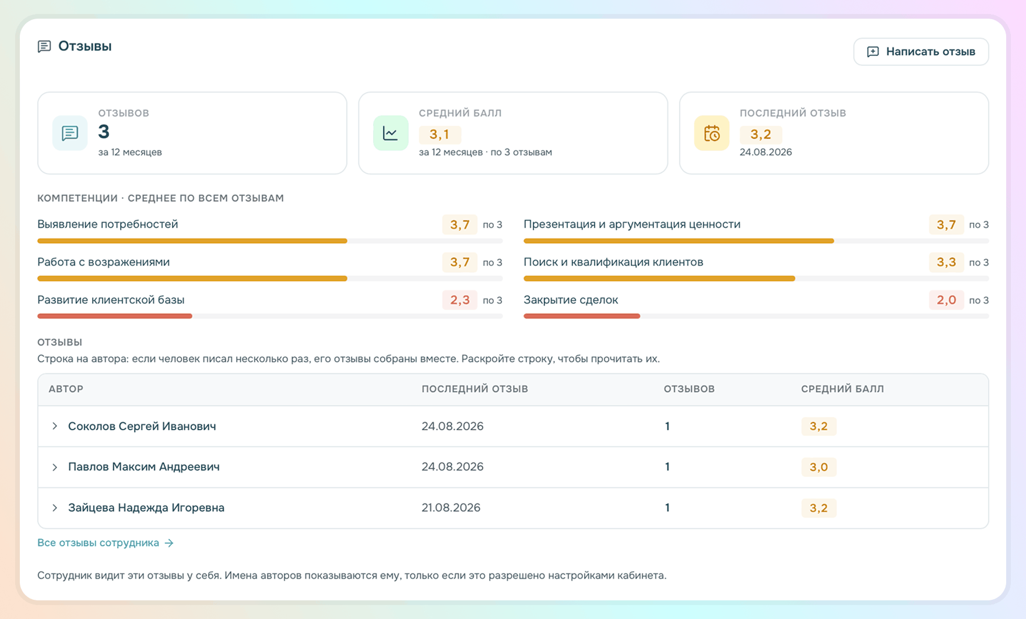1026x619 pixels.
Task: Open the Все отзывы сотрудника link
Action: click(x=106, y=543)
